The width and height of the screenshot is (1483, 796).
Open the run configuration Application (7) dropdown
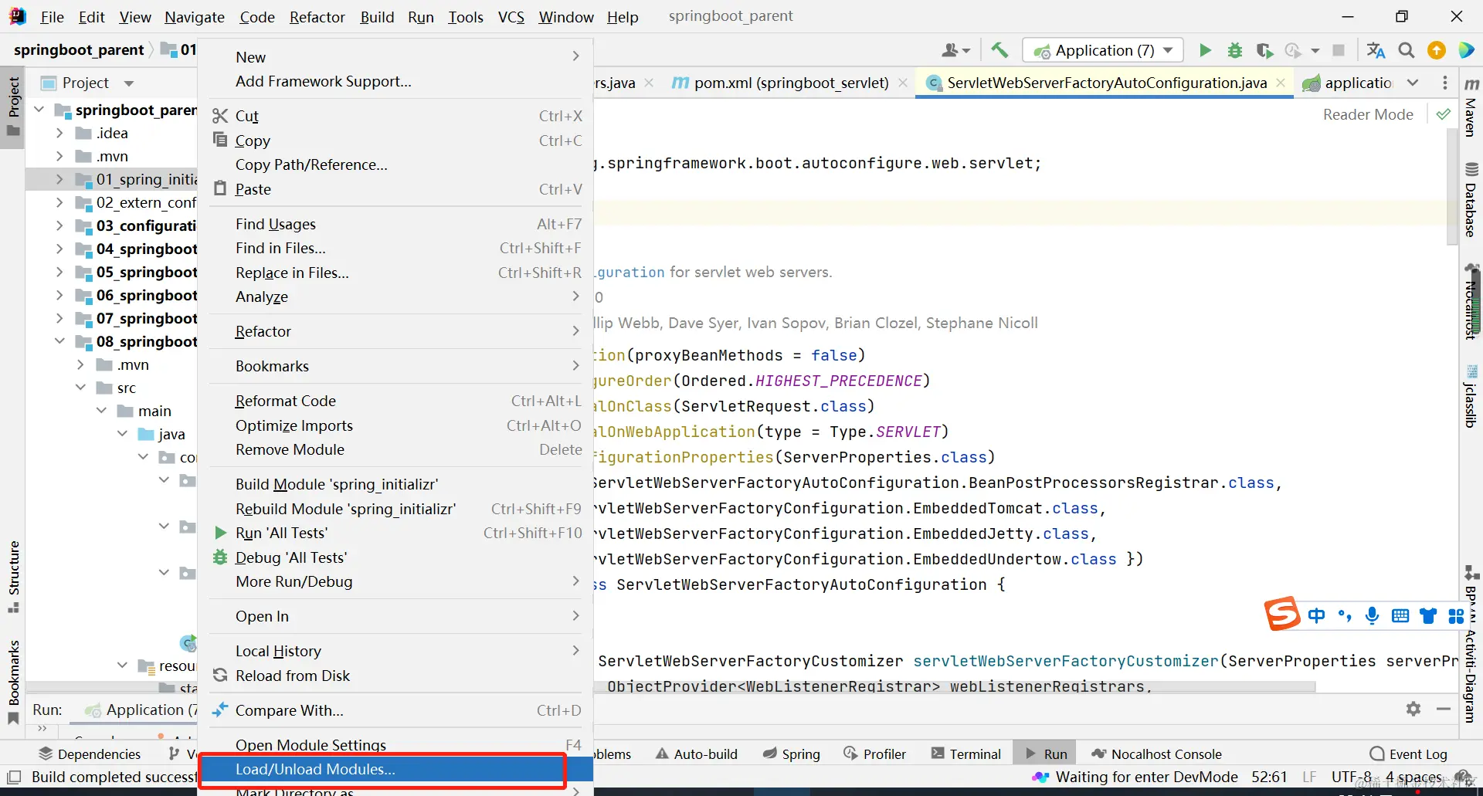coord(1102,50)
